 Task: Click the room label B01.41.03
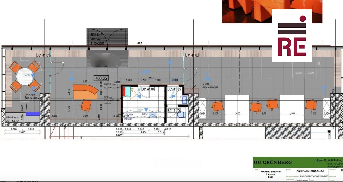pos(192,56)
